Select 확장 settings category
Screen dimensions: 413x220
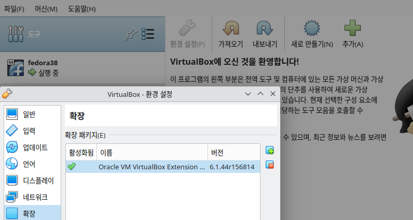pos(33,213)
